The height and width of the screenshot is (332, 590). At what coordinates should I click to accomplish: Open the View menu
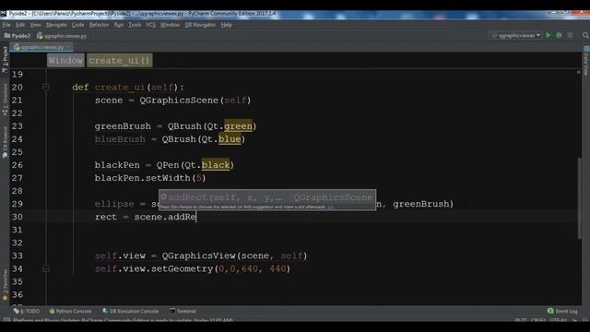(35, 25)
